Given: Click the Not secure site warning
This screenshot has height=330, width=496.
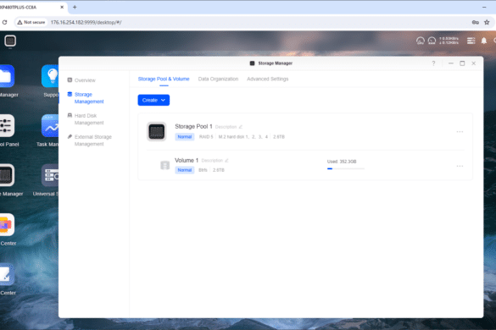Looking at the screenshot, I should (31, 22).
